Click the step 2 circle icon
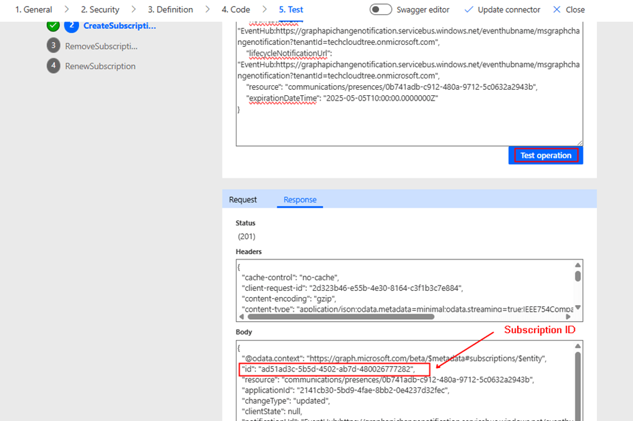Screen dimensions: 633x421 [x=72, y=25]
